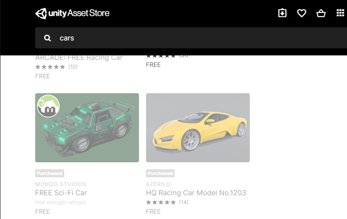This screenshot has height=219, width=347.
Task: Click the Monqo Studios publisher badge icon
Action: [48, 106]
